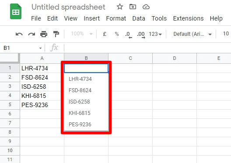This screenshot has width=231, height=163.
Task: Increase decimal places button
Action: pyautogui.click(x=141, y=35)
